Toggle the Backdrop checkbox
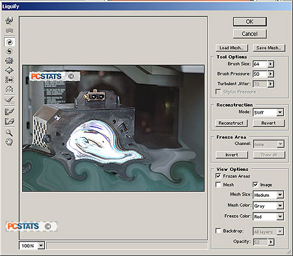The height and width of the screenshot is (256, 293). (218, 231)
